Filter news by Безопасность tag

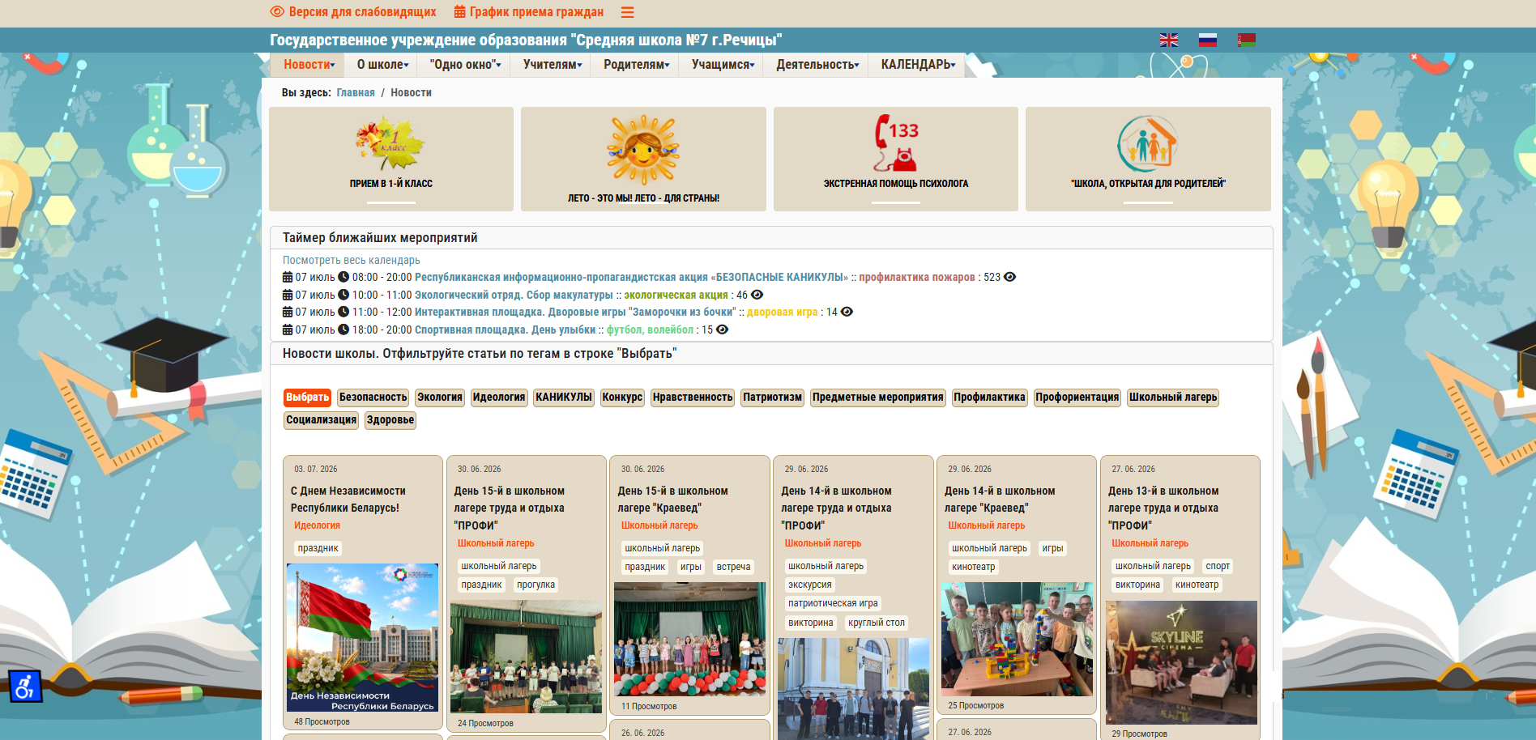(373, 398)
